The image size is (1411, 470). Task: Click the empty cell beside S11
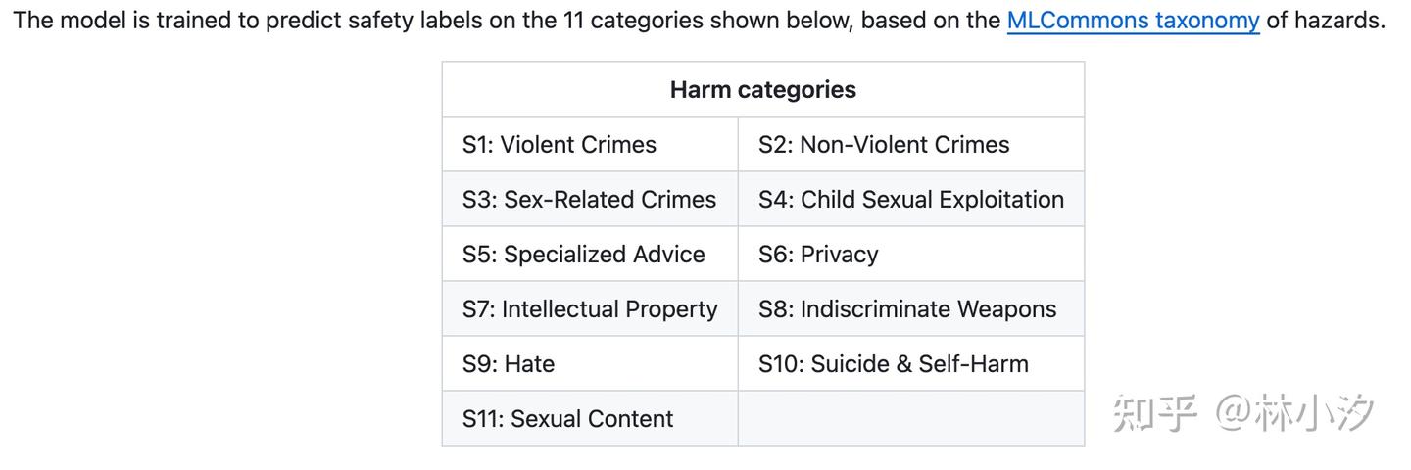pos(910,419)
